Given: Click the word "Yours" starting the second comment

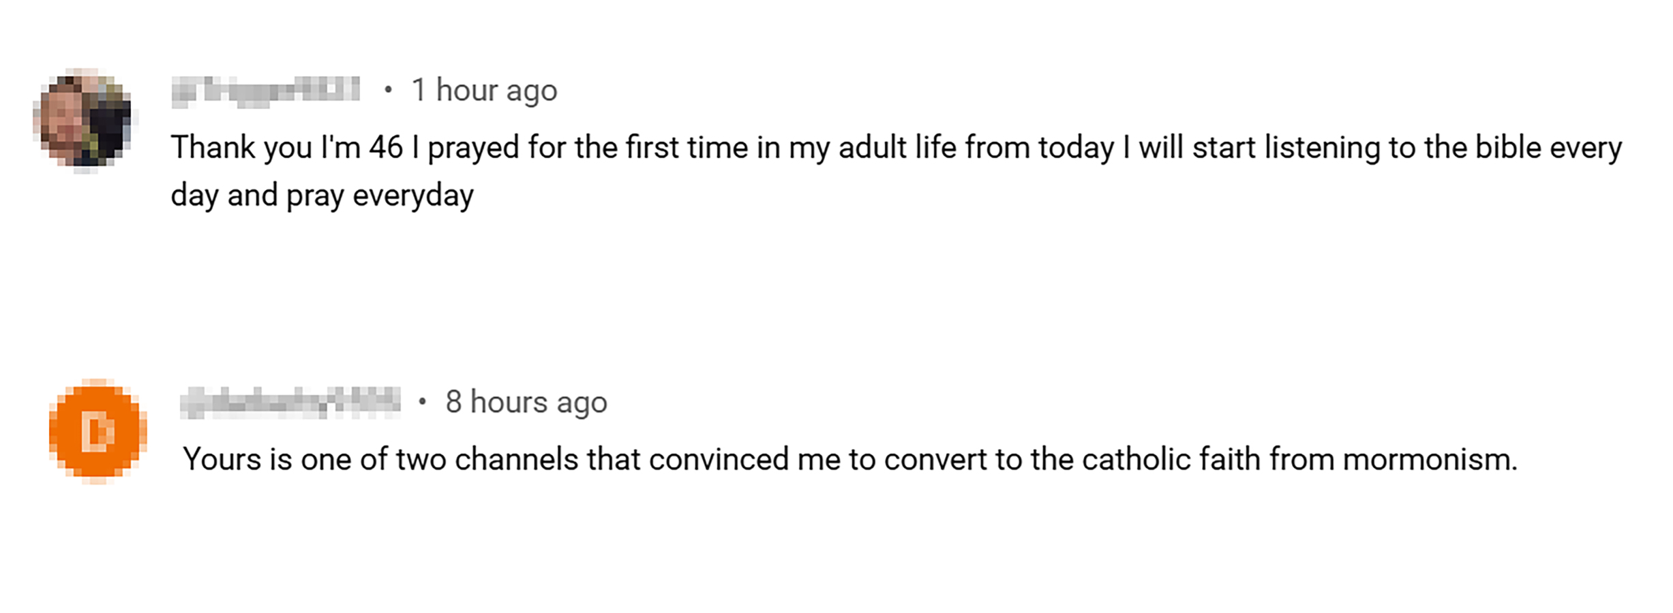Looking at the screenshot, I should click(x=222, y=460).
